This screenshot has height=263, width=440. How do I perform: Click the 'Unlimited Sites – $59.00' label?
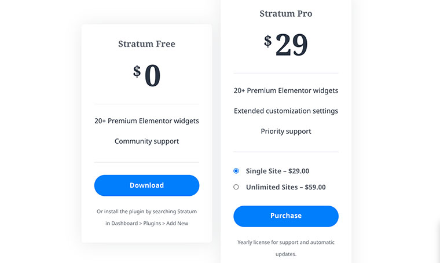(285, 187)
